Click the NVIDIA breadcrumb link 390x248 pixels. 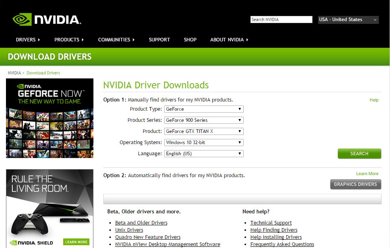14,73
